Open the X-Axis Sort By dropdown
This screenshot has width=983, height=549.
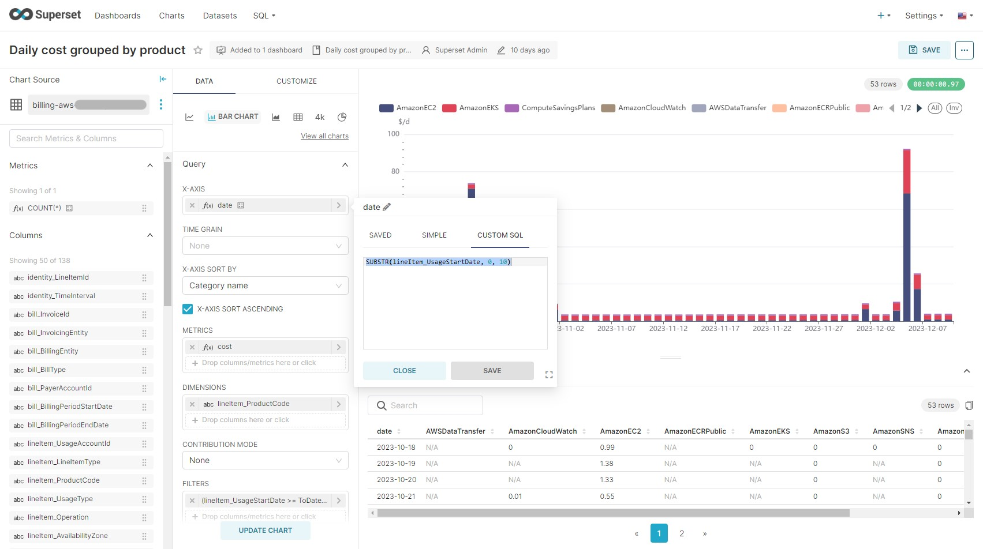265,285
